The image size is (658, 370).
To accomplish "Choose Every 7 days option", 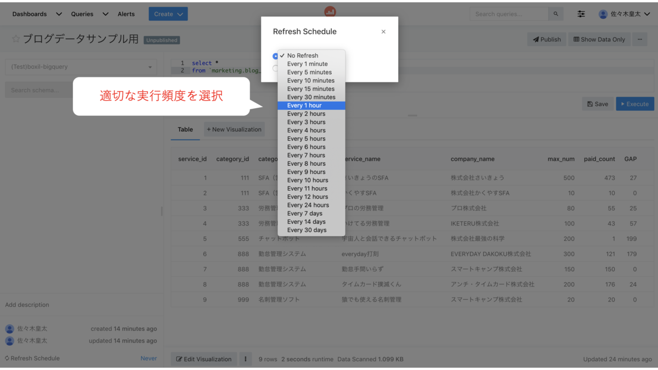I will pyautogui.click(x=311, y=213).
